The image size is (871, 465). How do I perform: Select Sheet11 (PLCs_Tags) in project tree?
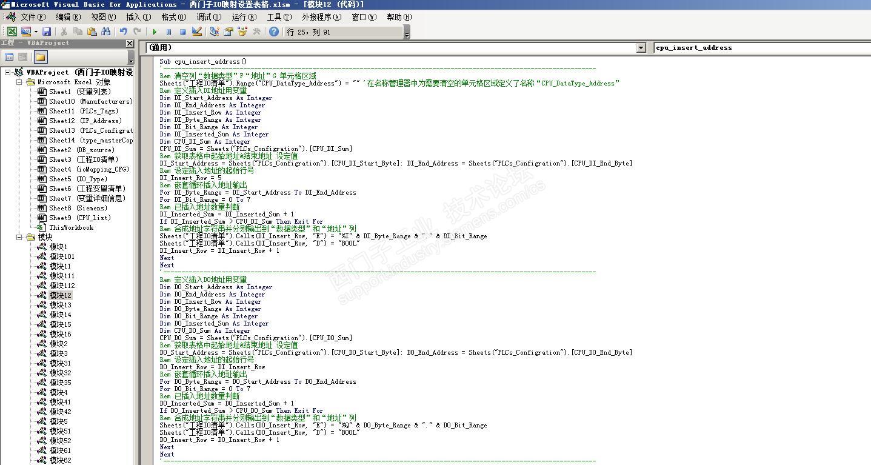pos(84,111)
